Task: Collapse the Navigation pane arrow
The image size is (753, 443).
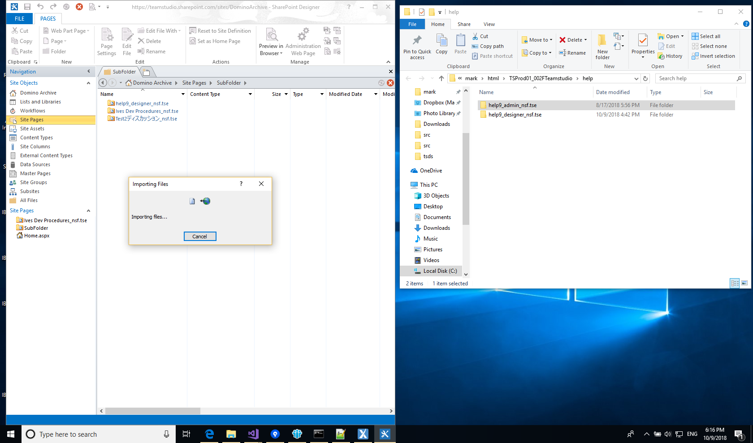Action: pyautogui.click(x=89, y=71)
